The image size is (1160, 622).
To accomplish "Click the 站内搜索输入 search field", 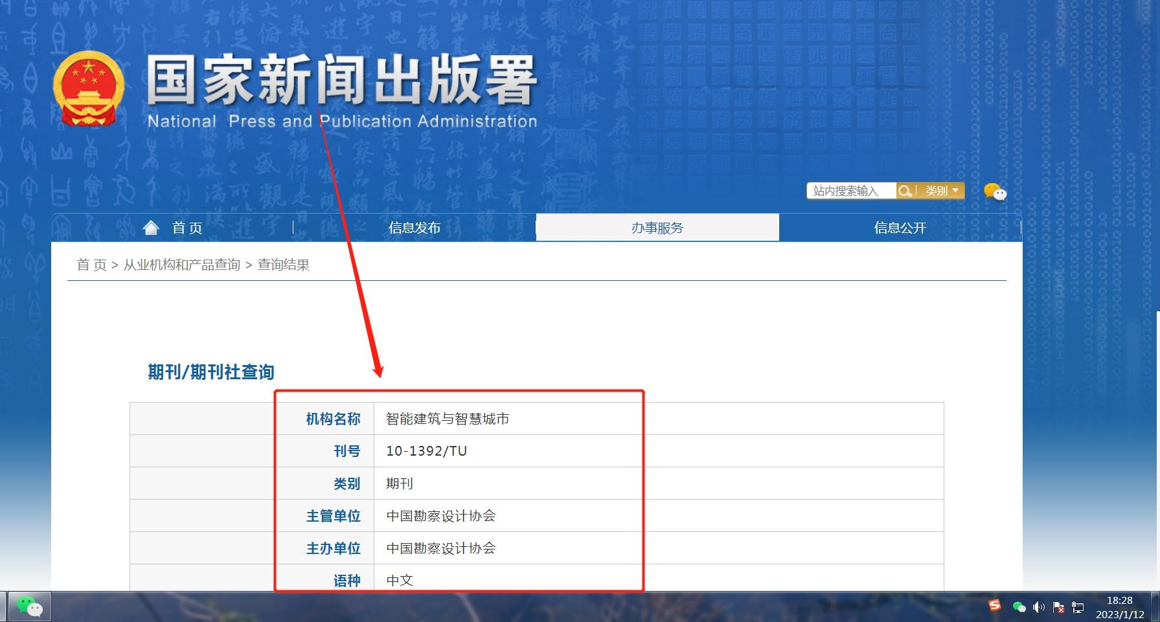I will coord(851,191).
